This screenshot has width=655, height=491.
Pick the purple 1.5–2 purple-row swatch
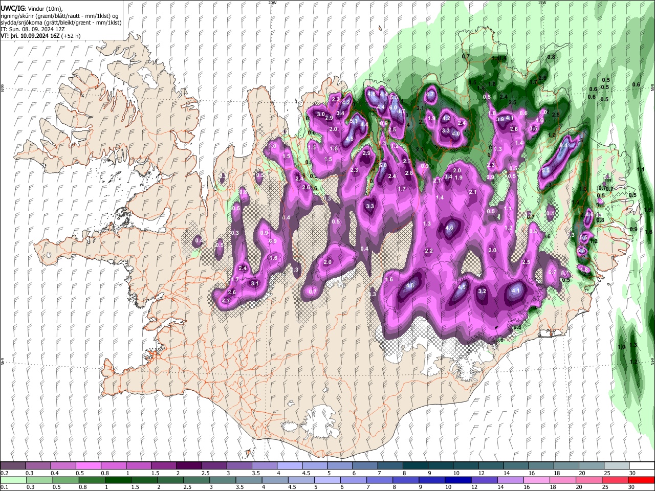click(x=163, y=466)
